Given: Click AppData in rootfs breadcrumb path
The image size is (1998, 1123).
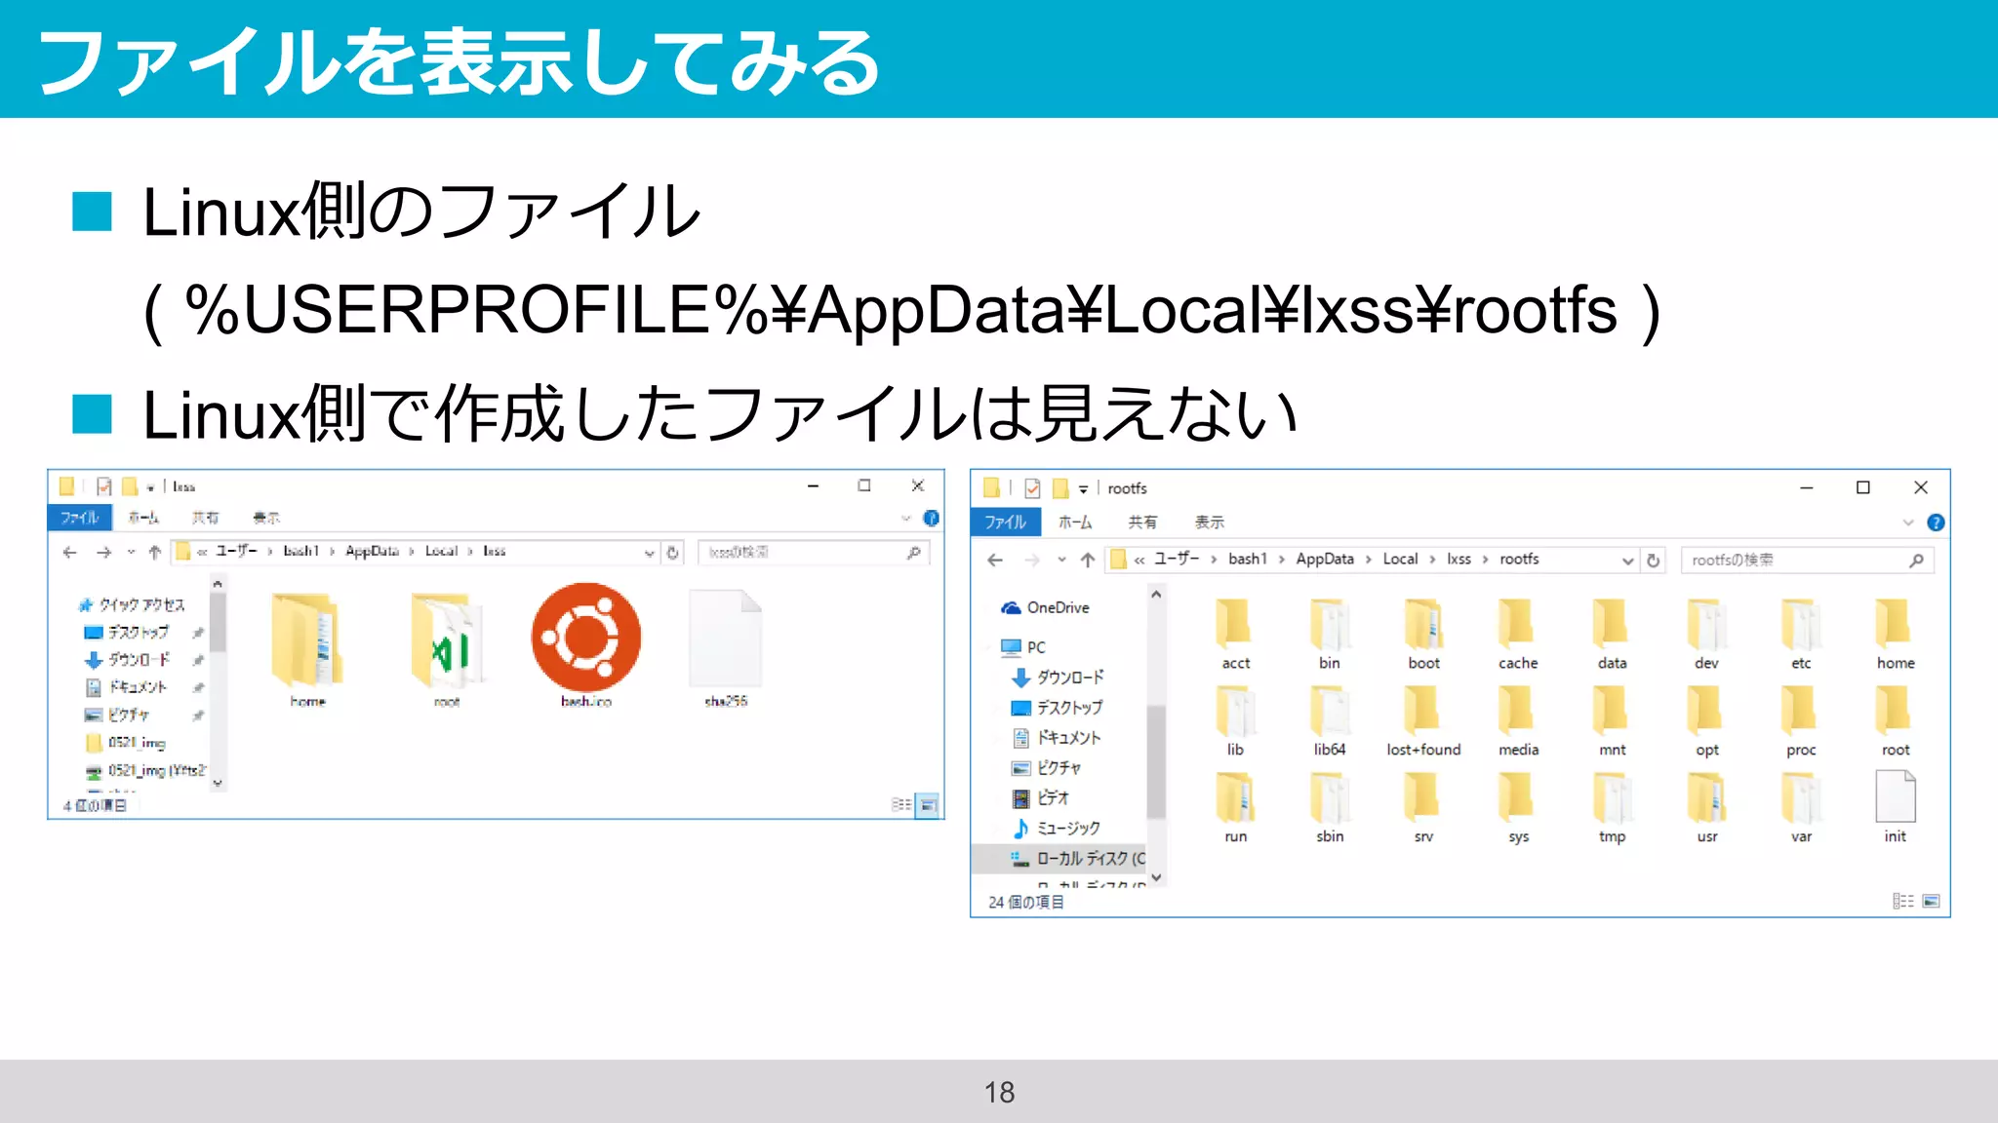Looking at the screenshot, I should pos(1325,560).
